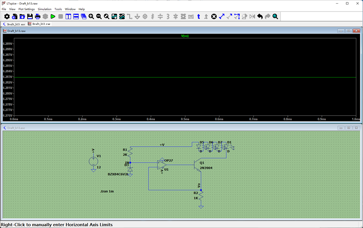Click the V(vo) trace label
Screen dimensions: 363x228
click(x=185, y=36)
